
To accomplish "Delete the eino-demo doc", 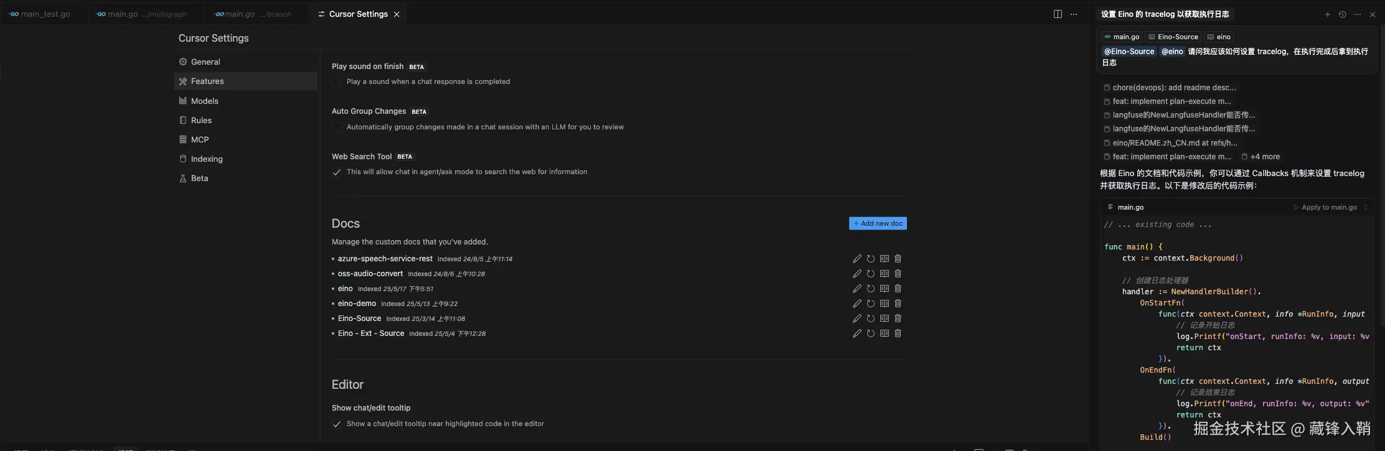I will pos(898,304).
